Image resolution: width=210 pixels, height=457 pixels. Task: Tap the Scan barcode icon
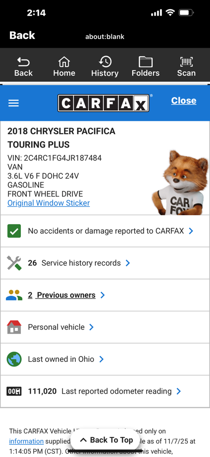point(186,61)
